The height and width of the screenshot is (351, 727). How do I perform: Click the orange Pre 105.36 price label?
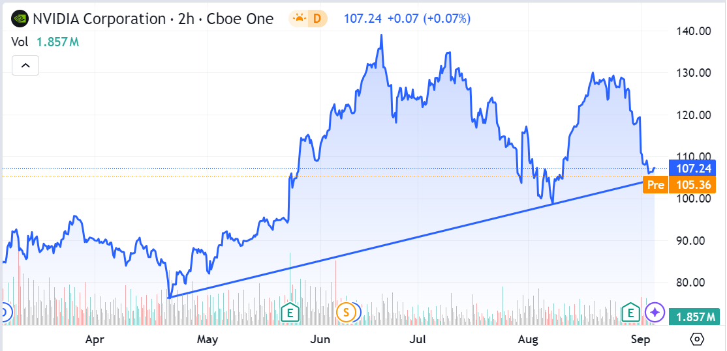681,185
